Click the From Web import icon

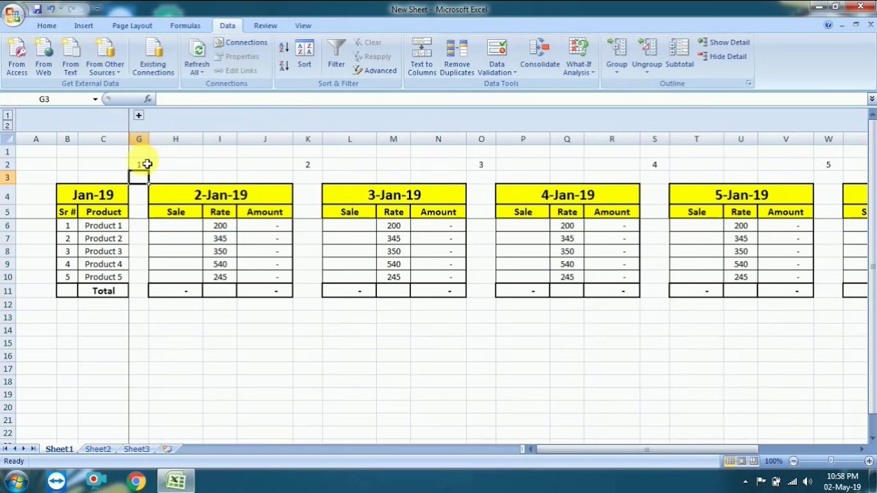(43, 58)
